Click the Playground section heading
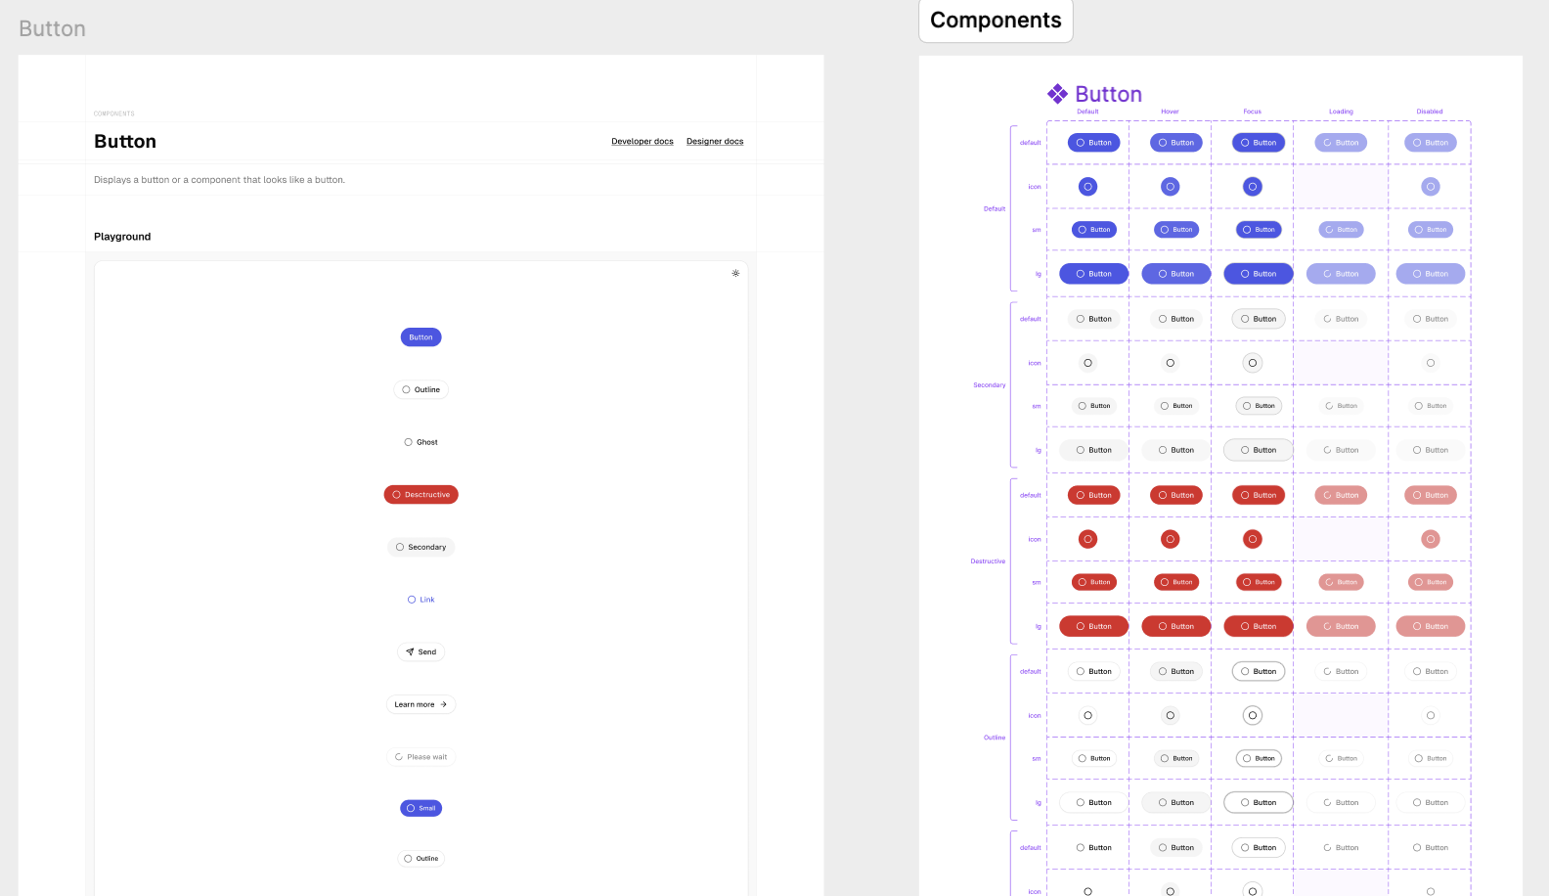Viewport: 1549px width, 896px height. coord(122,237)
